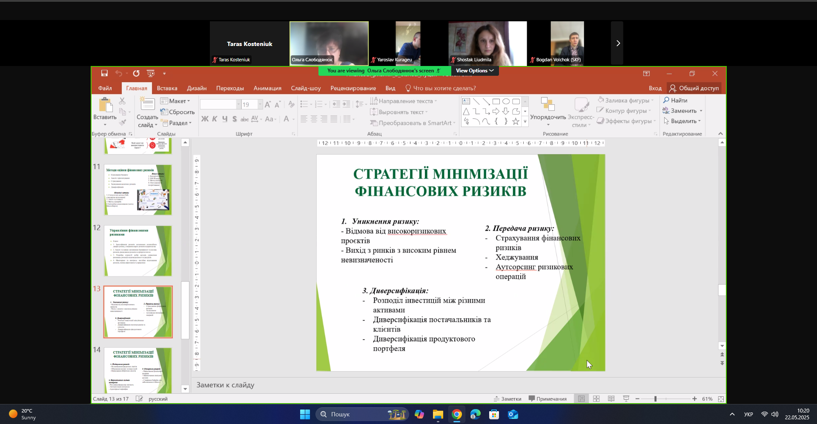Click the Заменить (Replace) command
The width and height of the screenshot is (817, 424).
pyautogui.click(x=681, y=111)
